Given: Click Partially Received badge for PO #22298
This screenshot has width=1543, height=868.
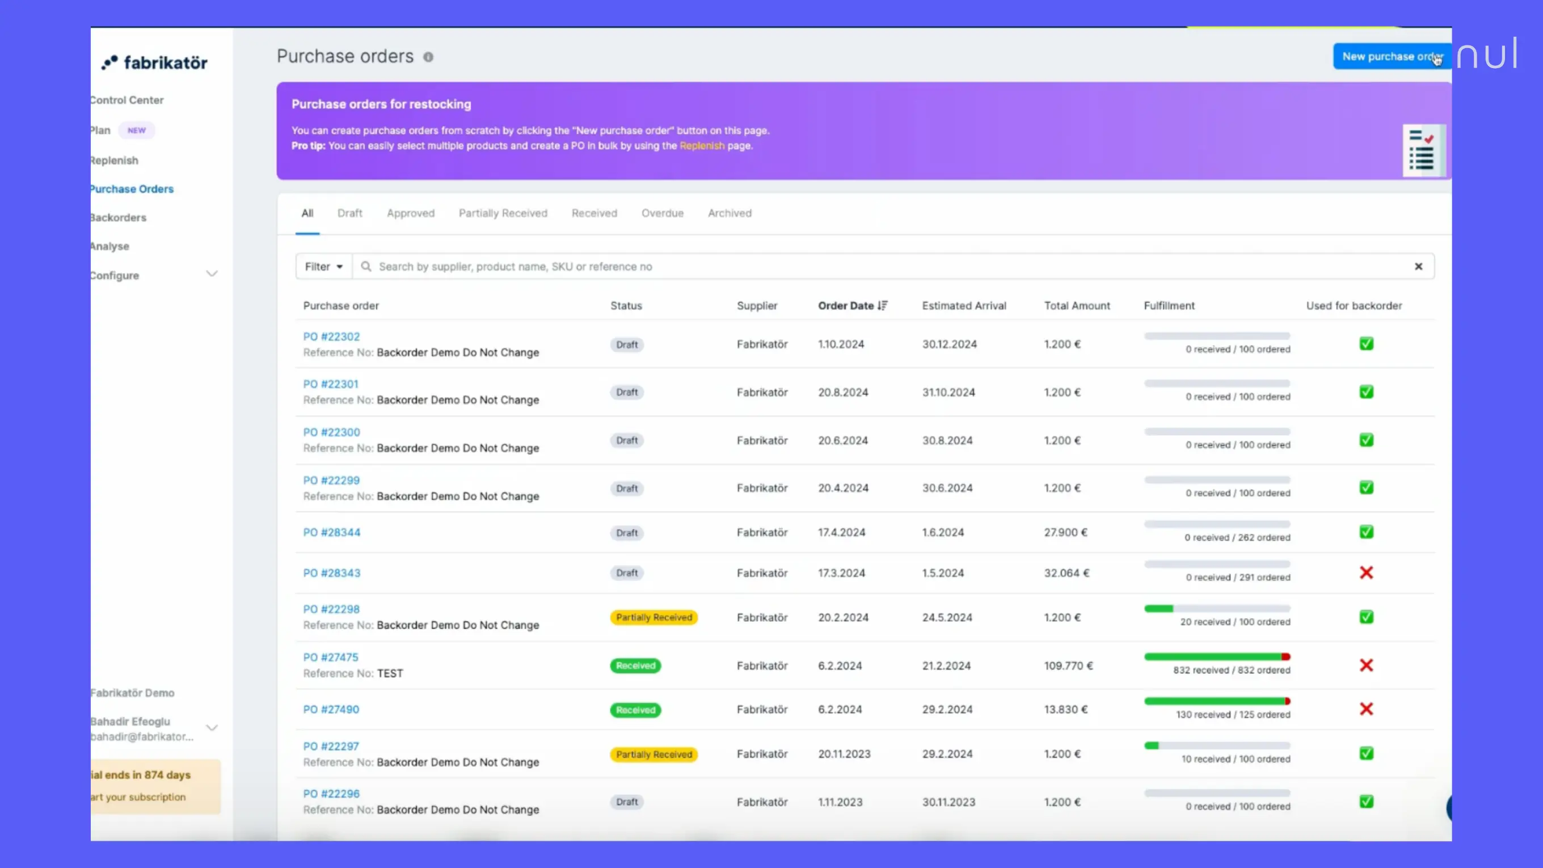Looking at the screenshot, I should coord(654,617).
